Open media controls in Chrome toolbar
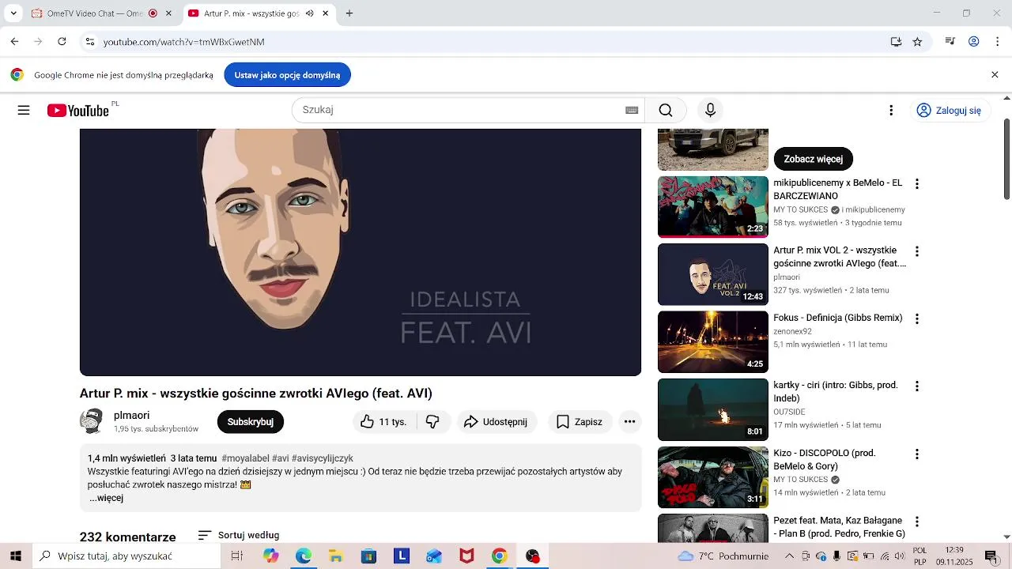 pos(950,42)
